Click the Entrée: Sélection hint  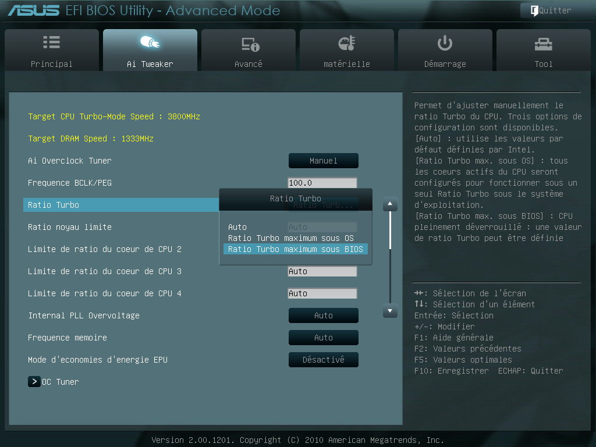point(454,315)
